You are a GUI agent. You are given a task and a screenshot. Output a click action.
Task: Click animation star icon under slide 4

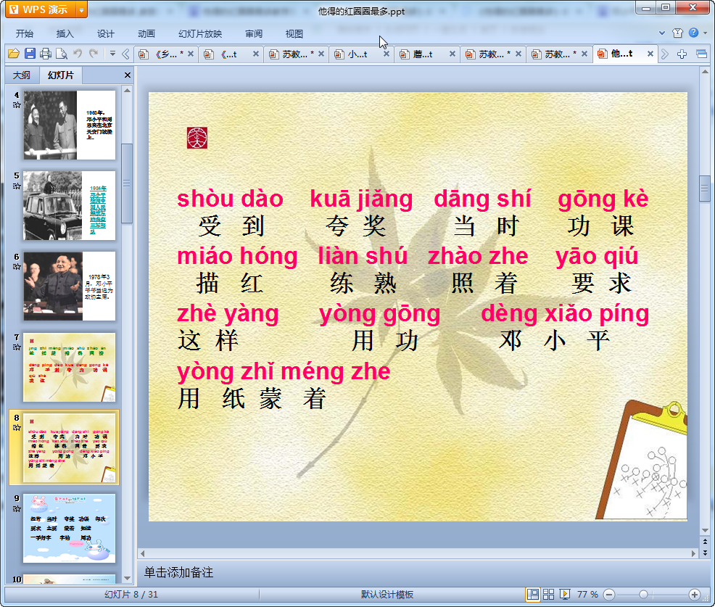17,105
